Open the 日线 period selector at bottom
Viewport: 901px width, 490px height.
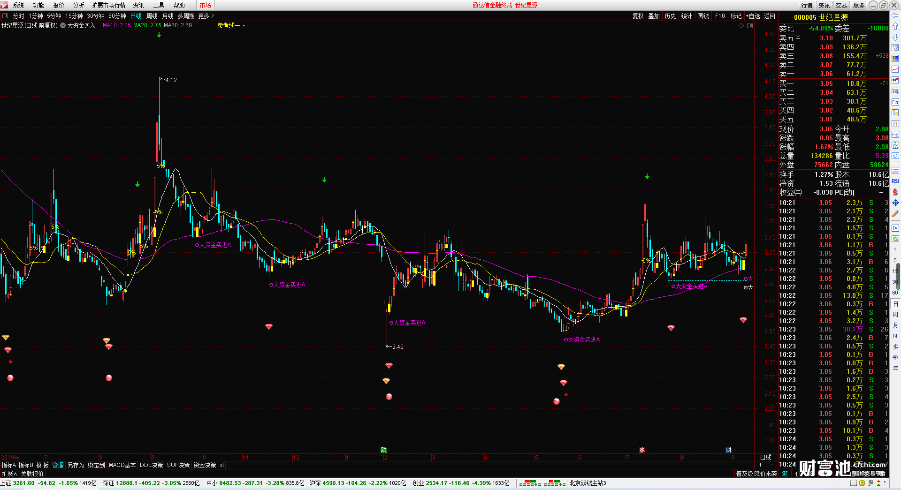pyautogui.click(x=766, y=457)
